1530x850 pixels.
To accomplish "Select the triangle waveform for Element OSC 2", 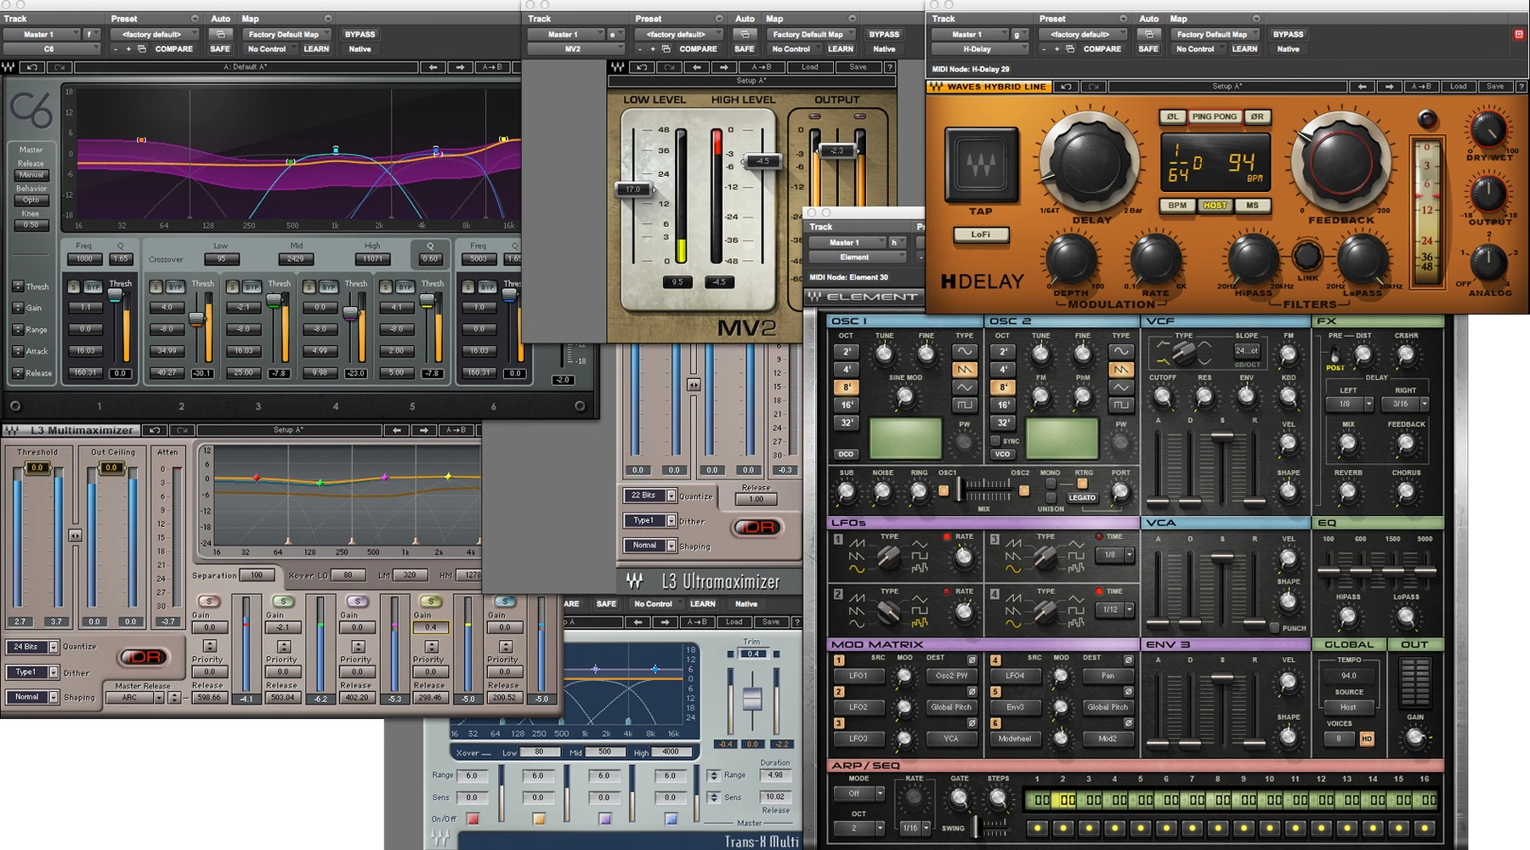I will tap(1121, 387).
